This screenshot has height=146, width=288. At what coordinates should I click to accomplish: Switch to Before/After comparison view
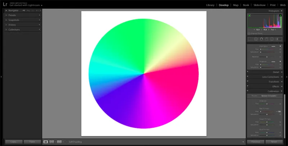(x=51, y=142)
